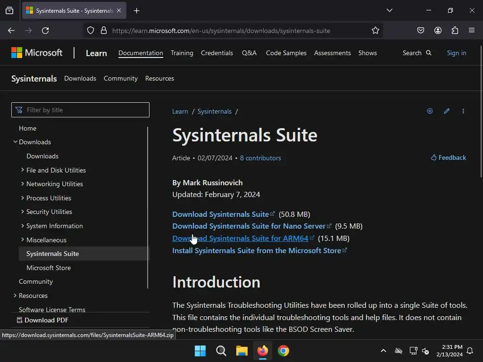Open the Firefox application menu

pos(472,31)
